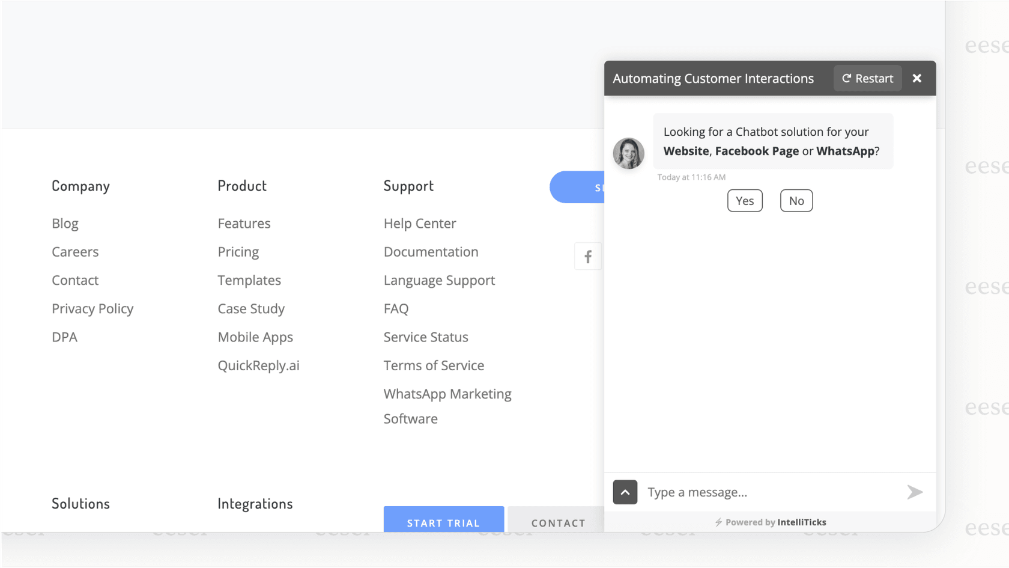Open the Pricing page

click(x=238, y=251)
